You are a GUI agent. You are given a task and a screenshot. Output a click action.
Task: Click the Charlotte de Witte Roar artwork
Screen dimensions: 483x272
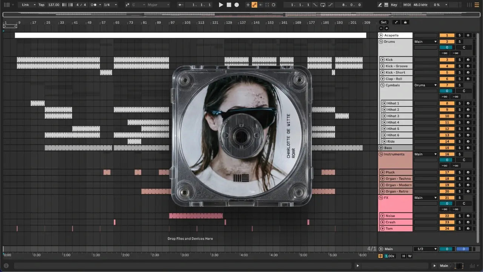(x=242, y=136)
